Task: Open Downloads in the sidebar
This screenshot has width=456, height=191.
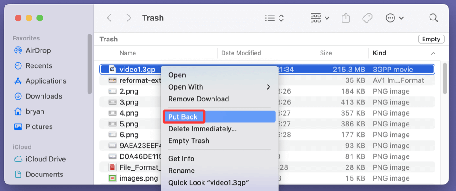Action: 38,96
